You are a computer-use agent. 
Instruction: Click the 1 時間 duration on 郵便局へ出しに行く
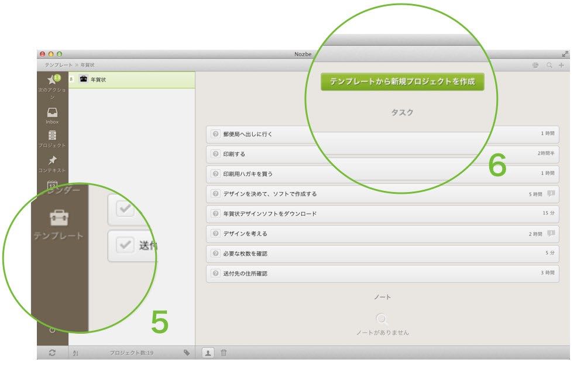(x=548, y=134)
